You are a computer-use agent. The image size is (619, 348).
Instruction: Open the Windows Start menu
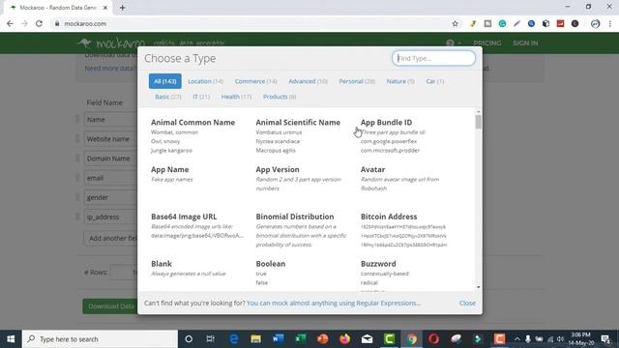pyautogui.click(x=11, y=339)
